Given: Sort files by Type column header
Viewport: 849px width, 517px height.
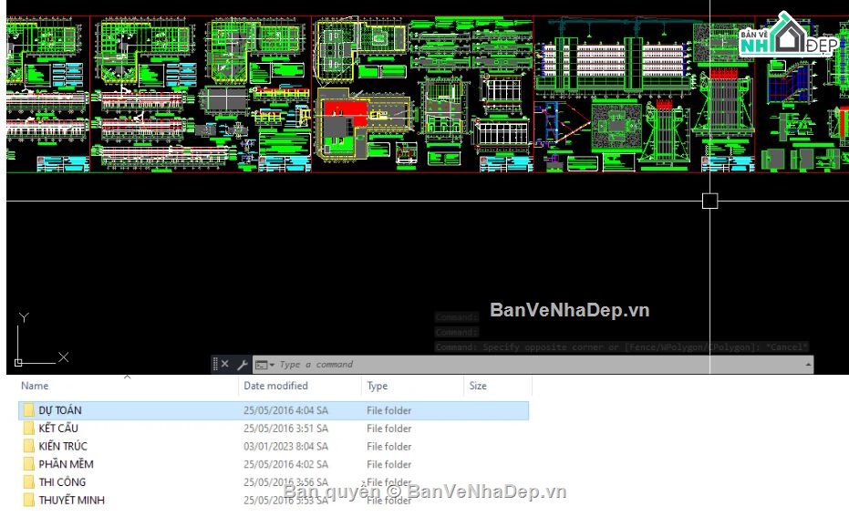Looking at the screenshot, I should point(378,387).
